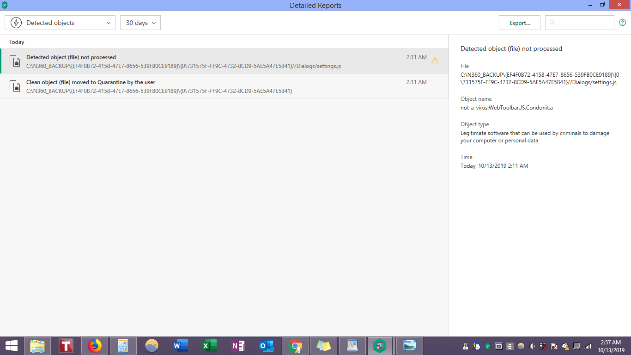
Task: Open Word from the taskbar
Action: 181,346
